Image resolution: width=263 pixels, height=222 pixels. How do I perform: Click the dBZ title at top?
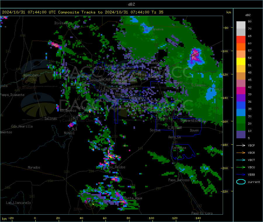click(131, 4)
